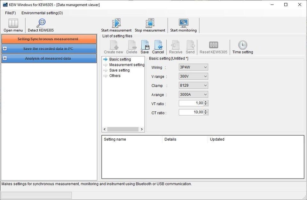This screenshot has width=307, height=200.
Task: Maximize the KEW Windows application window
Action: click(286, 4)
